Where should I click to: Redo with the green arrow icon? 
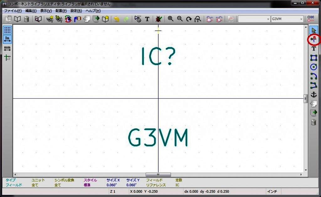tap(126, 19)
